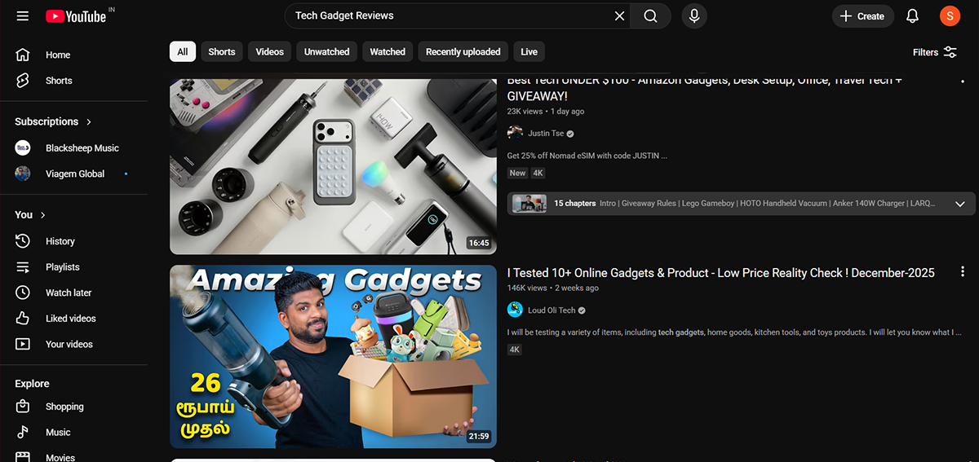The width and height of the screenshot is (979, 462).
Task: Click the Nomad eSIM description snippet
Action: [x=587, y=156]
